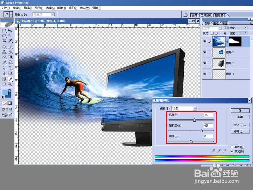Screen dimensions: 253x190
Task: Switch to the 路径 paths tab
Action: pos(225,23)
